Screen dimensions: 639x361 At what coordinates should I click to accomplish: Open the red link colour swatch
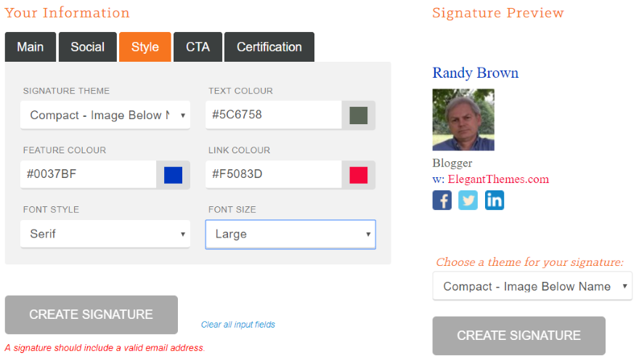click(x=359, y=175)
